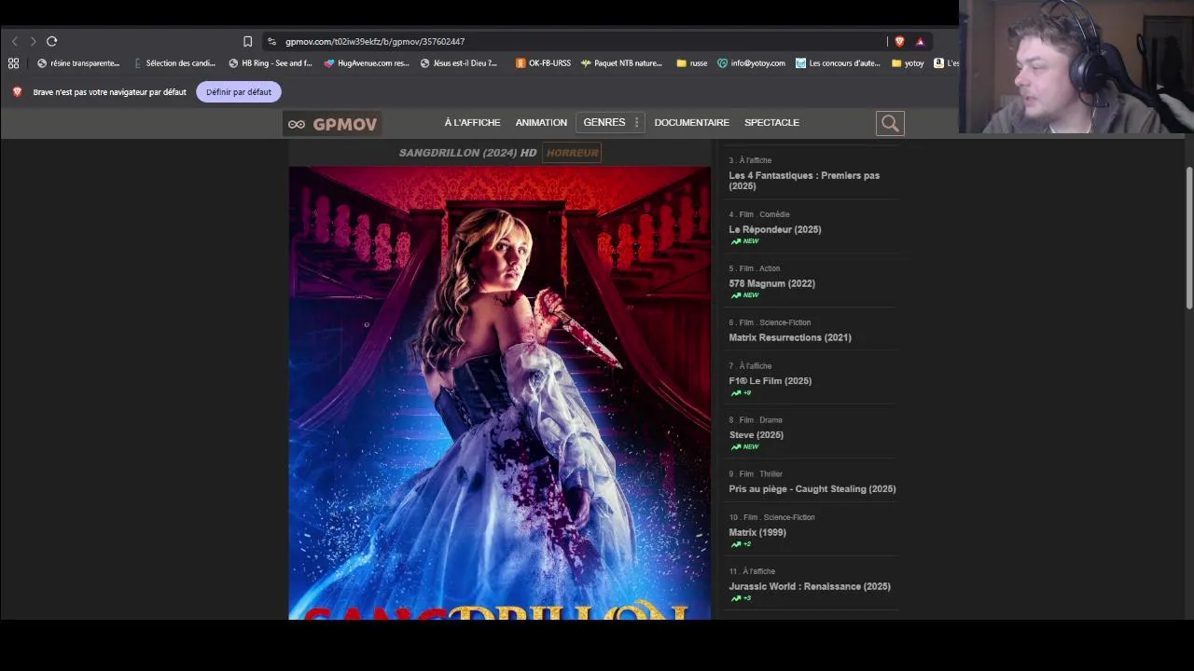Click the SANGDRILLON (2024) HD title
The height and width of the screenshot is (671, 1194).
(x=467, y=152)
